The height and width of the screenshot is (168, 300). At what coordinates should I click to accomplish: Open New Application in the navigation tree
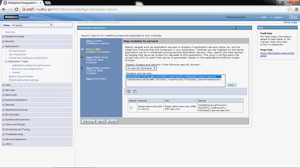click(x=18, y=54)
